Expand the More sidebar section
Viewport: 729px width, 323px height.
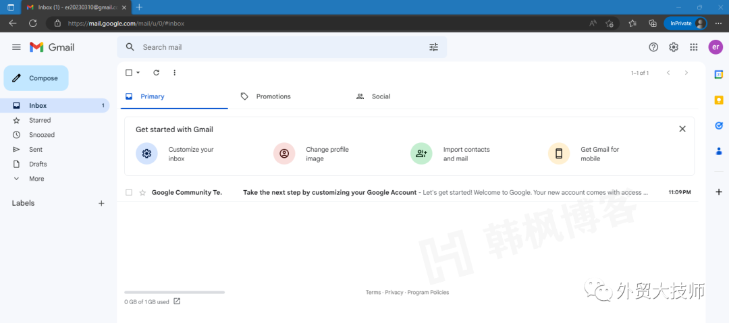click(x=36, y=179)
